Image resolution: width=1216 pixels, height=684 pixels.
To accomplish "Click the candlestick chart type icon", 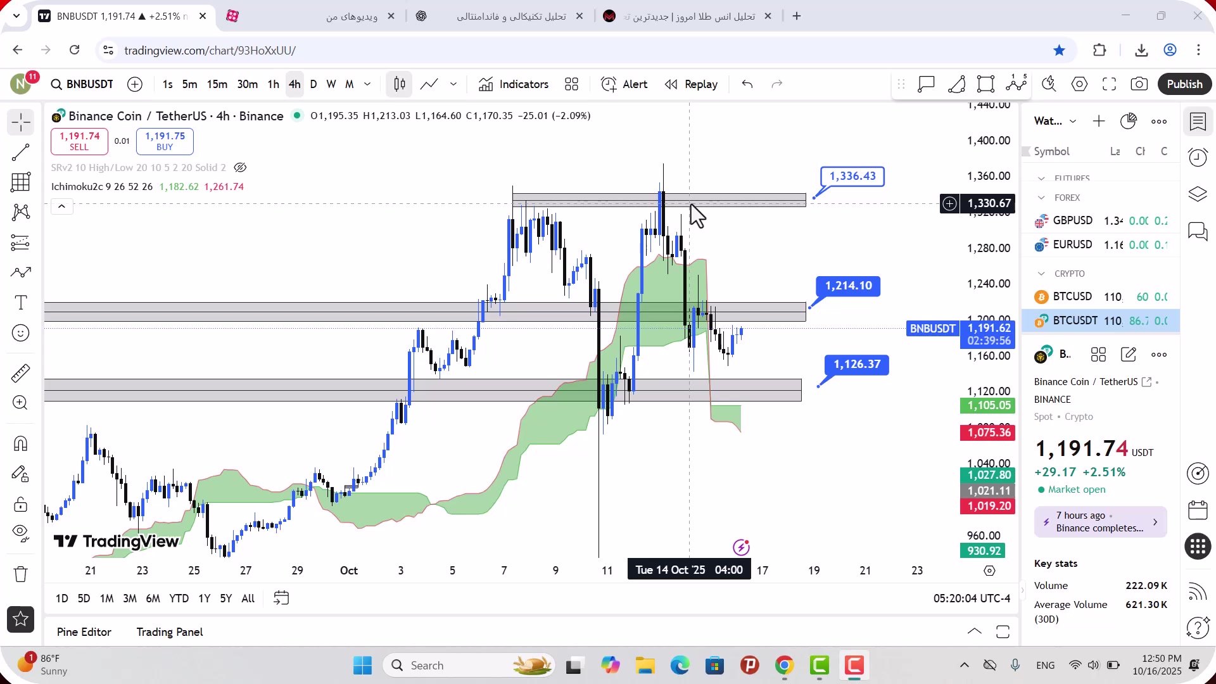I will 400,84.
